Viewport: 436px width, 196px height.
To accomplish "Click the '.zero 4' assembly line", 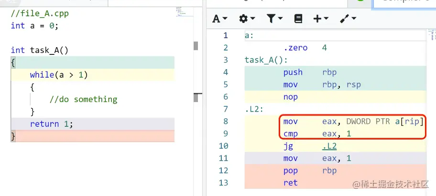I will pyautogui.click(x=305, y=48).
